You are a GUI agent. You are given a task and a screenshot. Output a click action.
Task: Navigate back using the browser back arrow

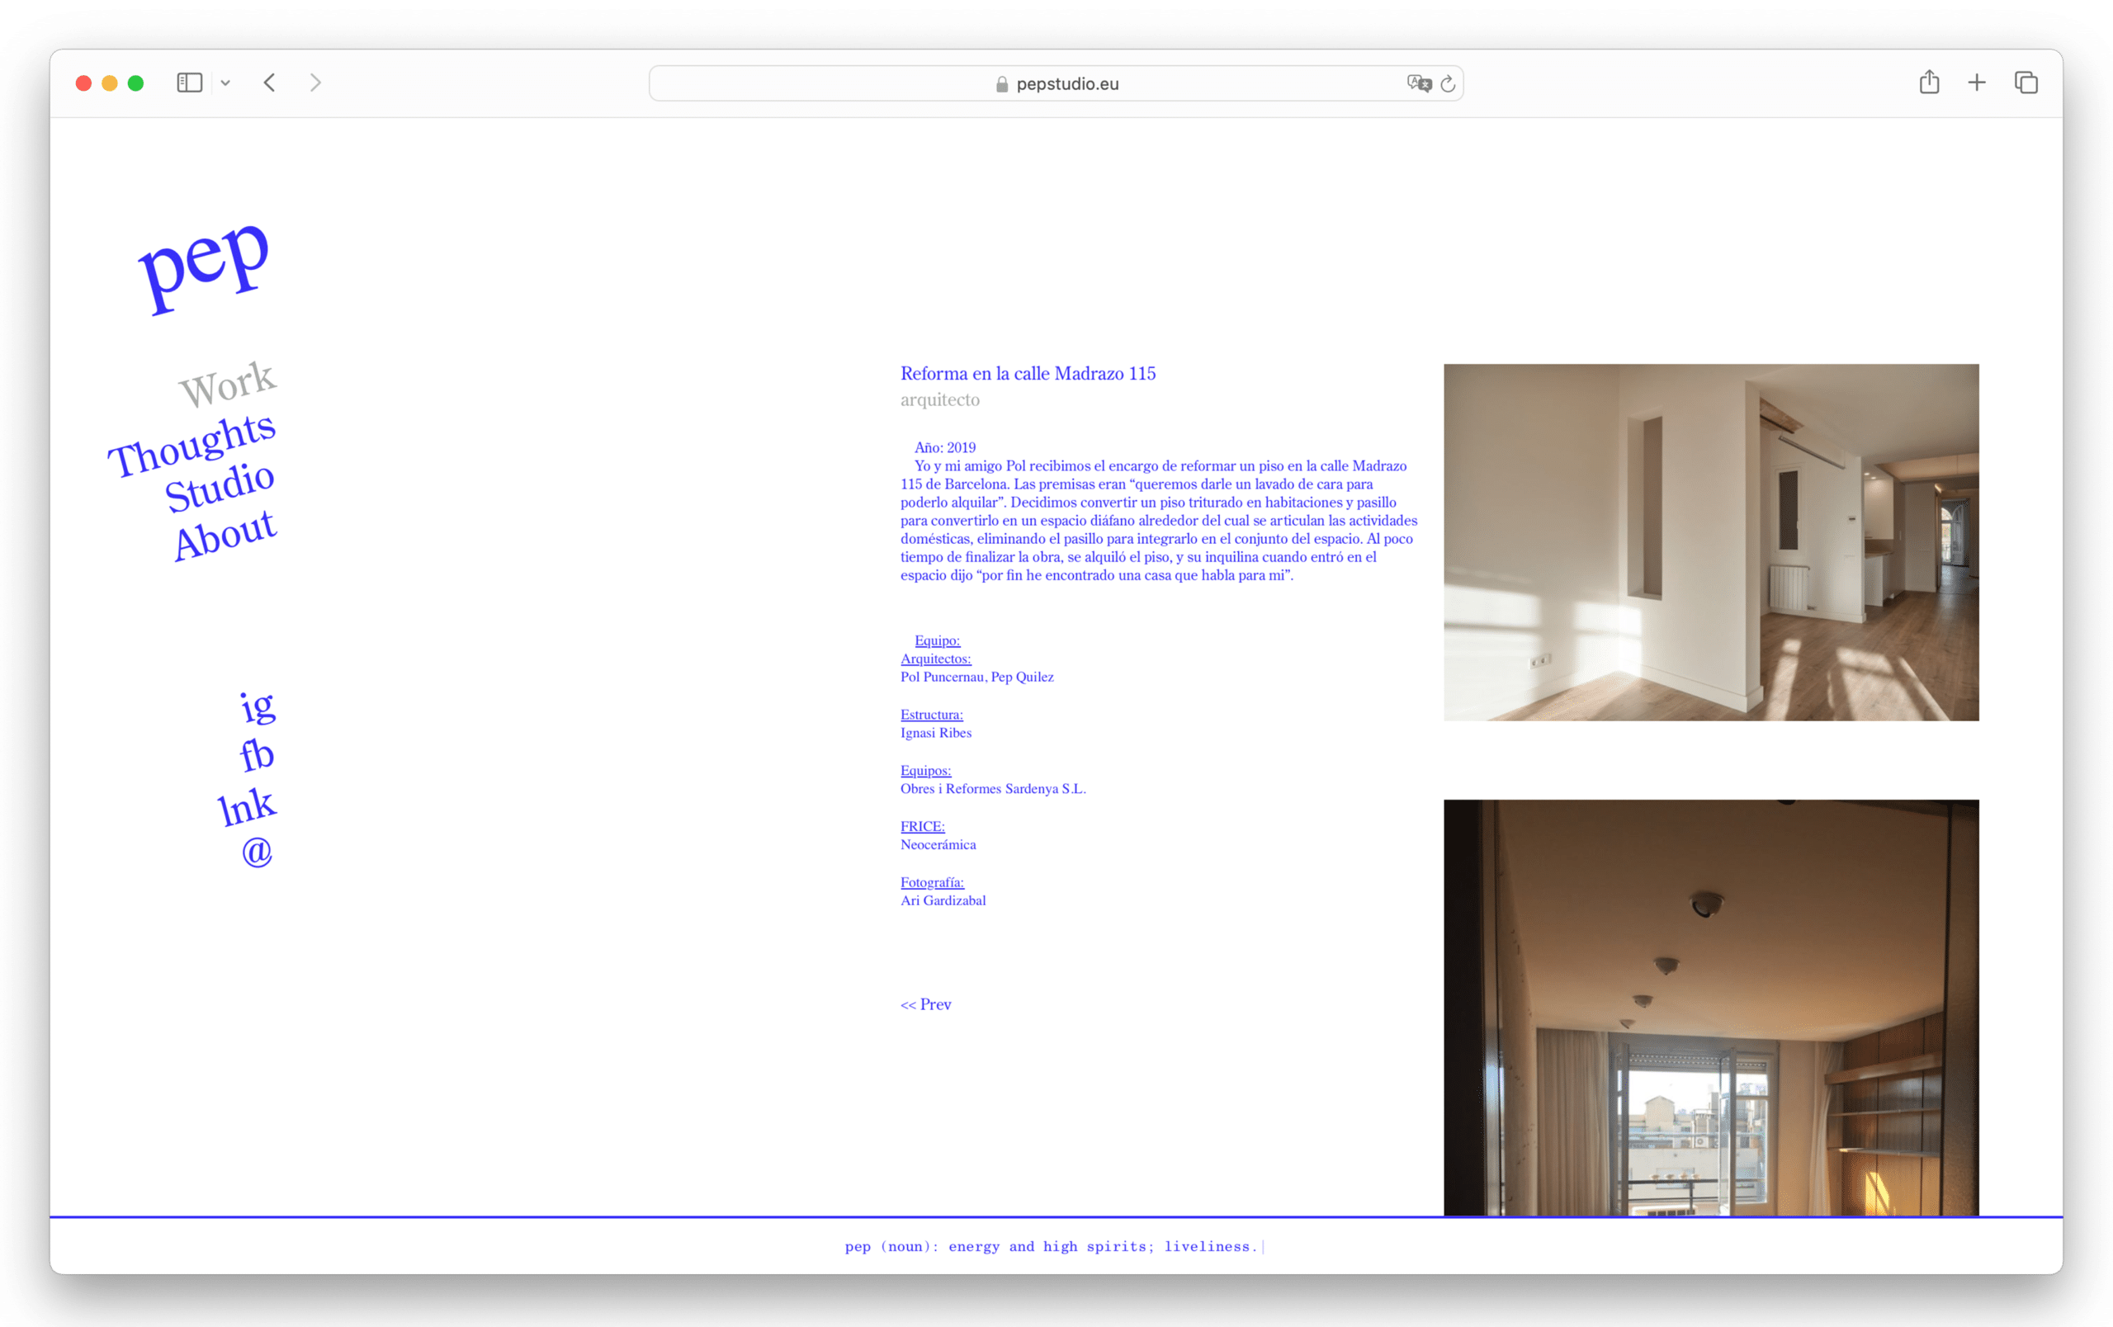click(269, 83)
